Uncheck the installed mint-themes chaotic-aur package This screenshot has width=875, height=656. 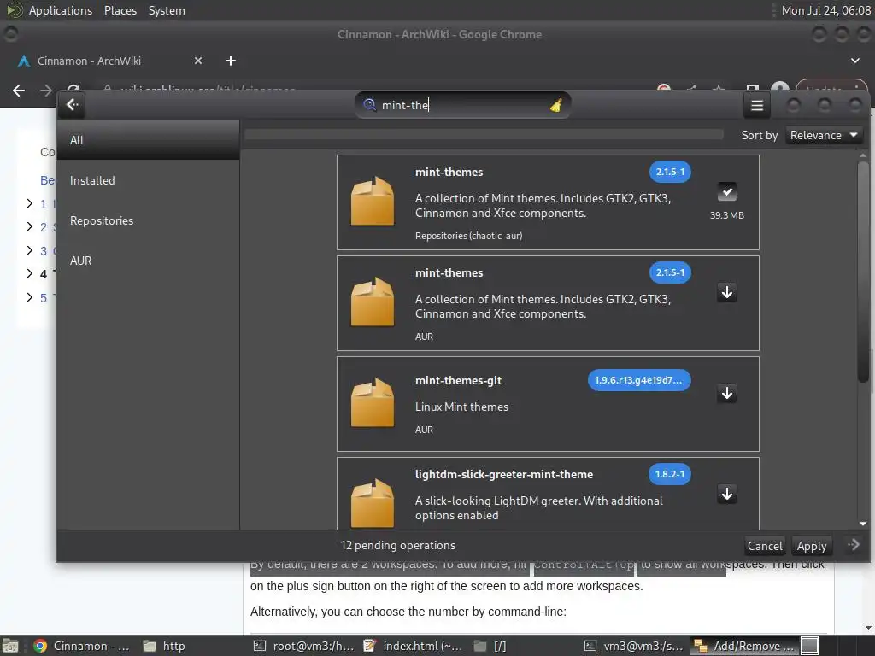(x=726, y=192)
